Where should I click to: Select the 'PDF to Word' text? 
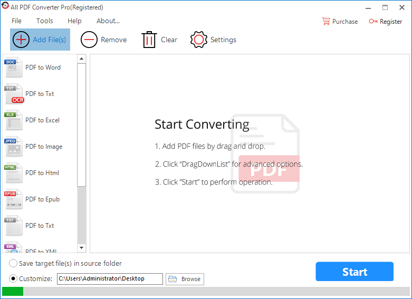point(43,67)
